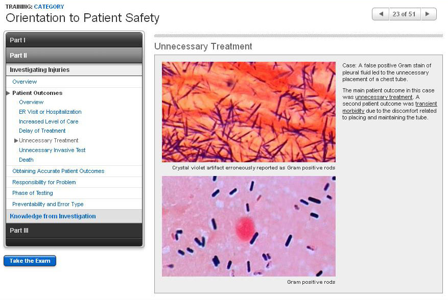Open the CATEGORY training link
The image size is (448, 300).
49,7
